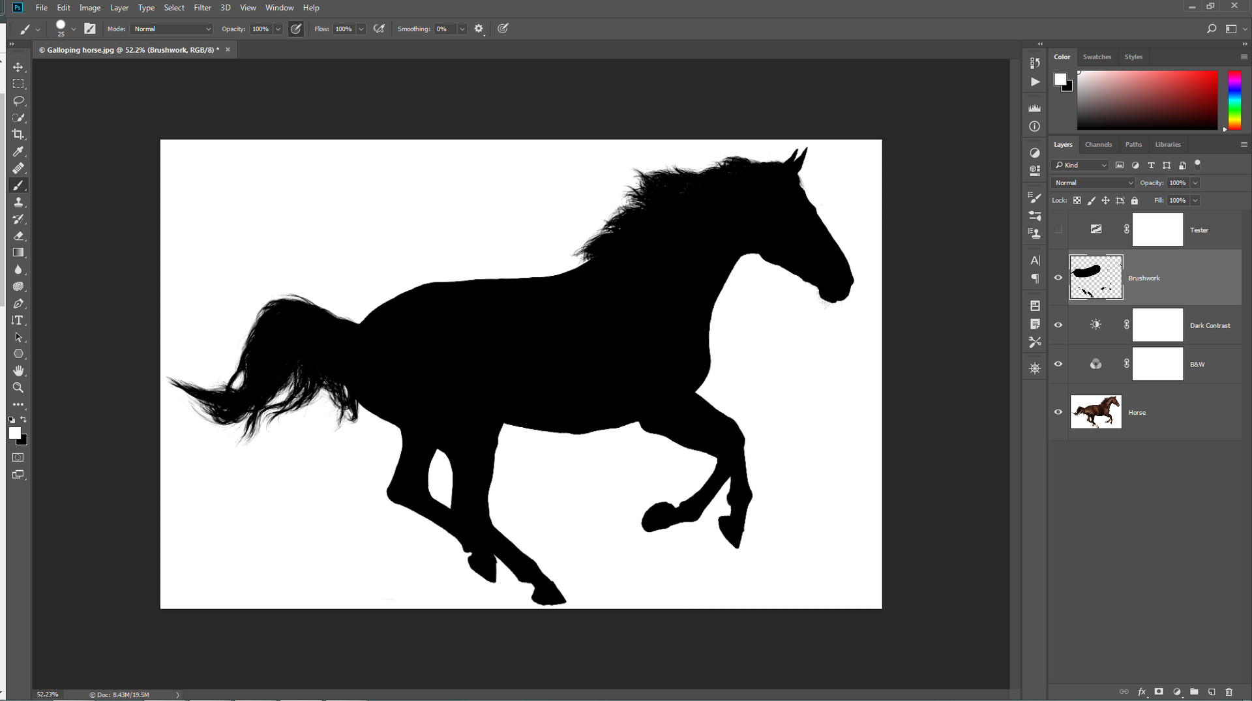1252x701 pixels.
Task: Click the Brushwork layer thumbnail
Action: point(1095,277)
